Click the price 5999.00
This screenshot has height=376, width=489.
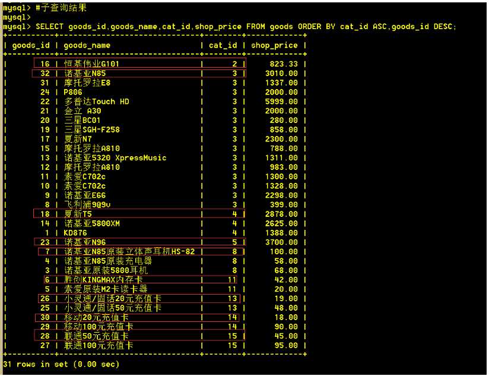281,102
